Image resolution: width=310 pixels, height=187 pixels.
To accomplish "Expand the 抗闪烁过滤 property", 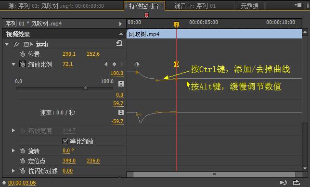I will [13, 171].
